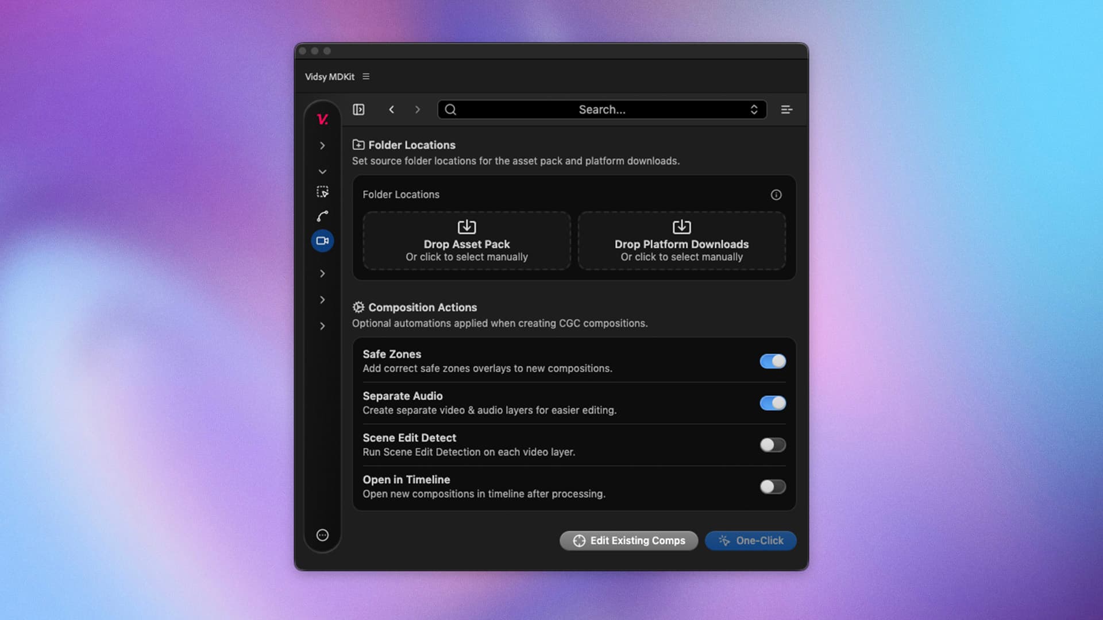Open the list options icon right of search
This screenshot has height=620, width=1103.
coord(786,109)
